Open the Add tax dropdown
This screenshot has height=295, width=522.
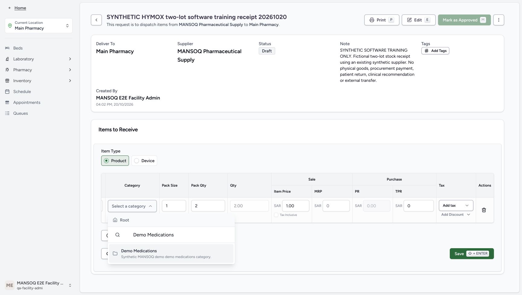pos(456,206)
